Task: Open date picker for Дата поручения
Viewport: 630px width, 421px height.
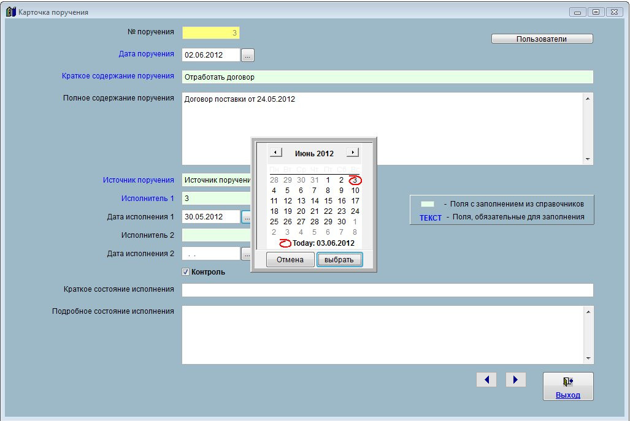Action: coord(247,55)
